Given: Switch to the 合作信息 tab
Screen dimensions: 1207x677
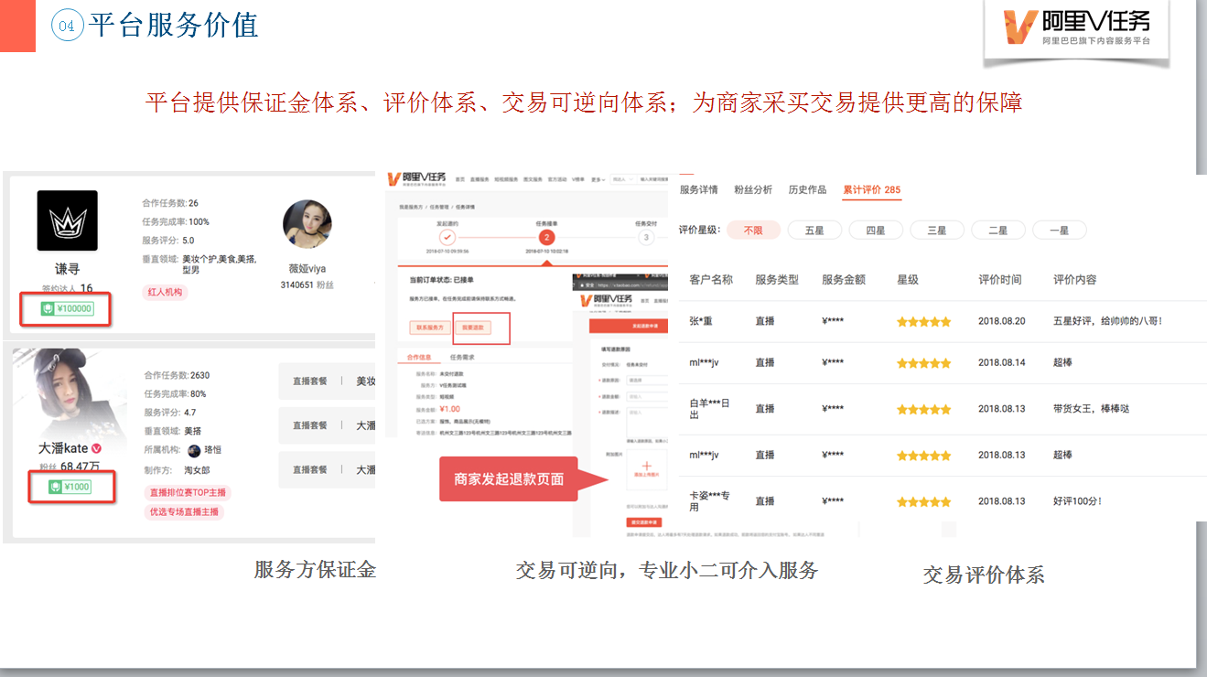Looking at the screenshot, I should tap(419, 358).
